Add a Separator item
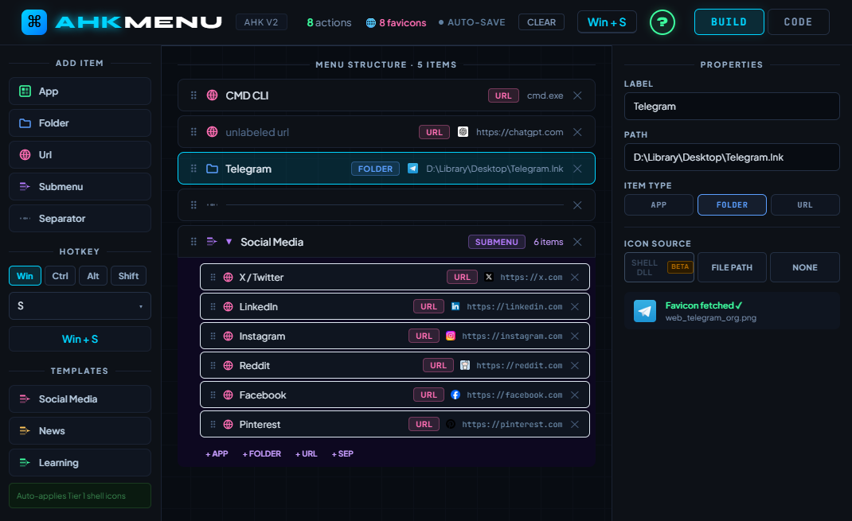852x521 pixels. pyautogui.click(x=80, y=218)
